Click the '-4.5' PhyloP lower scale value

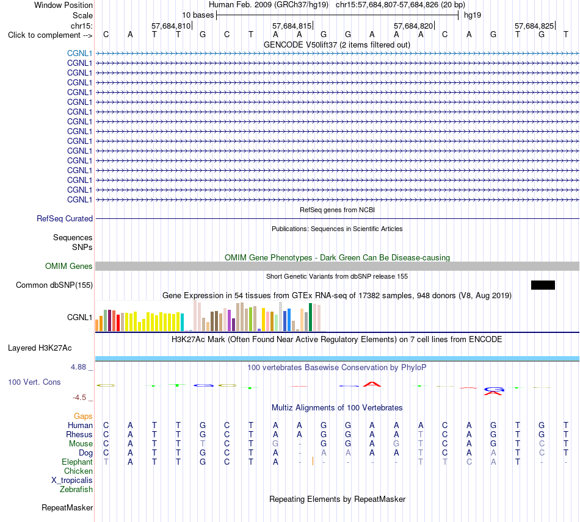point(79,398)
